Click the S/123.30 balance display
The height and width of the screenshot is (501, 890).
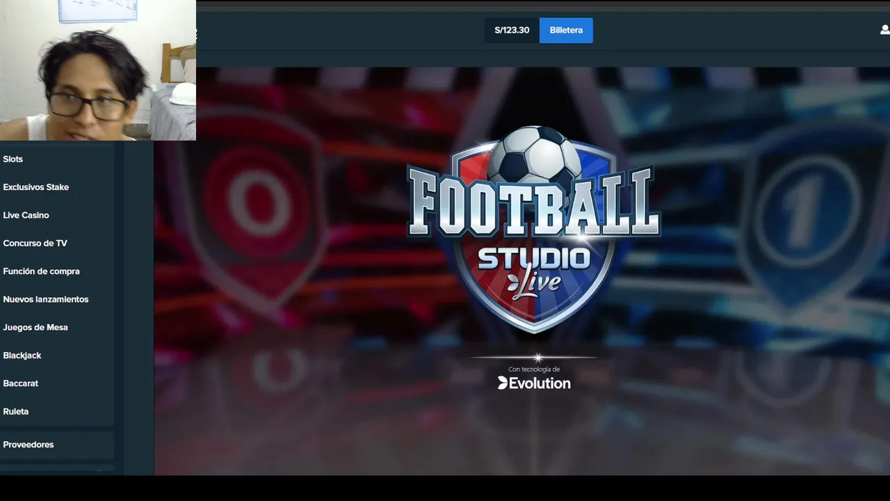pos(512,31)
